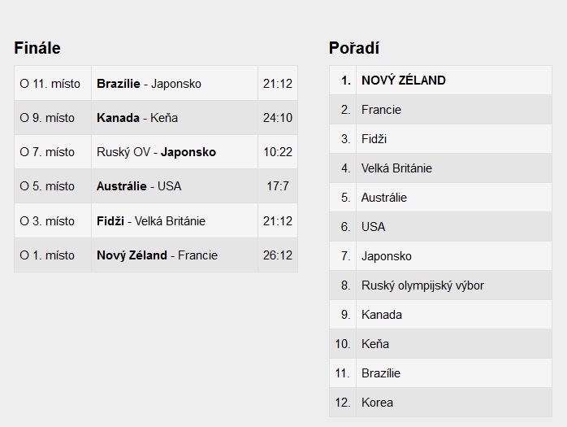Click the 26:12 final score
The image size is (567, 427).
(278, 255)
